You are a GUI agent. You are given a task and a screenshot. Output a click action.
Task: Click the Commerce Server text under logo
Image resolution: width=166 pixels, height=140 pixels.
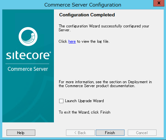pyautogui.click(x=28, y=69)
